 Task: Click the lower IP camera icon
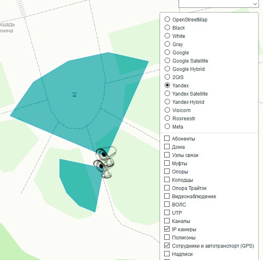103,169
